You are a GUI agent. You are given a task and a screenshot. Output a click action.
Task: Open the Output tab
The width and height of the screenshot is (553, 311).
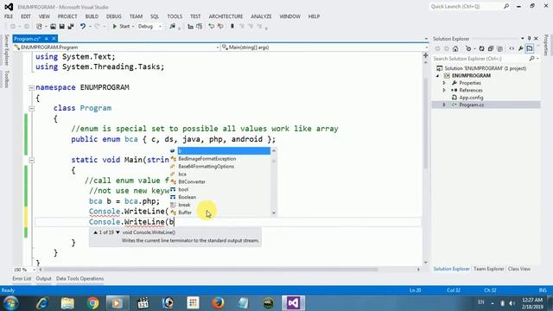(x=44, y=278)
